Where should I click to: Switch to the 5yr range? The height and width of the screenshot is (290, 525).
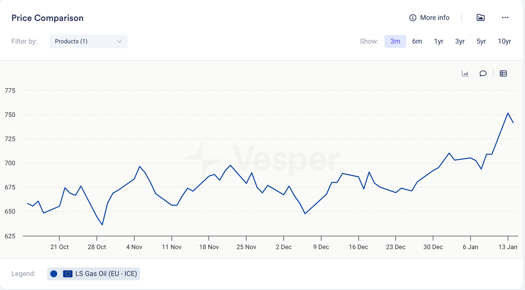(x=481, y=41)
